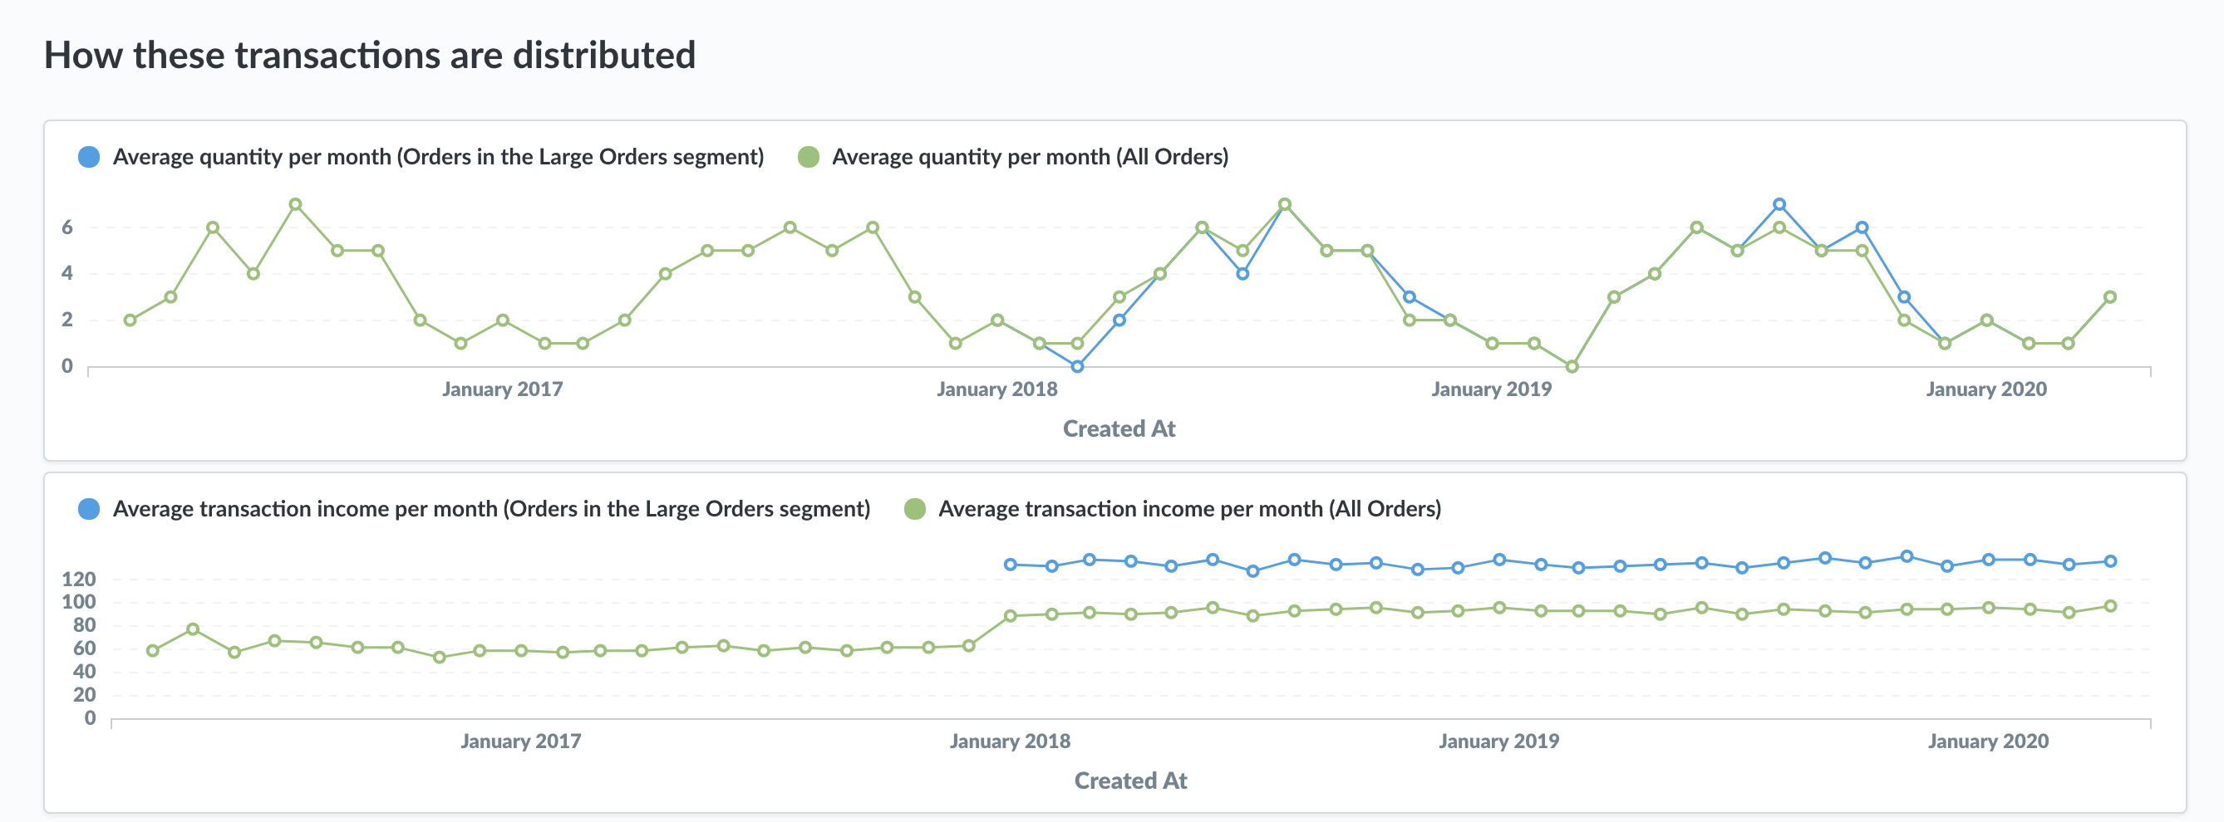The height and width of the screenshot is (822, 2224).
Task: Select legend label 'Average quantity per month (All Orders)'
Action: 1029,157
